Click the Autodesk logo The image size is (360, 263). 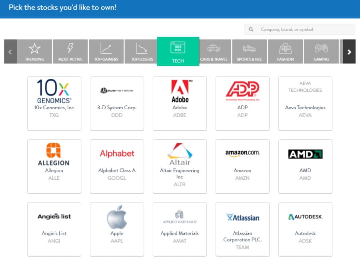coord(305,217)
